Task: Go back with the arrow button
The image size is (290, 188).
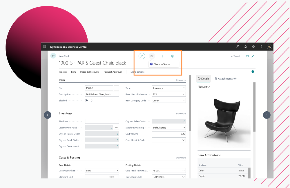Action: tap(53, 56)
